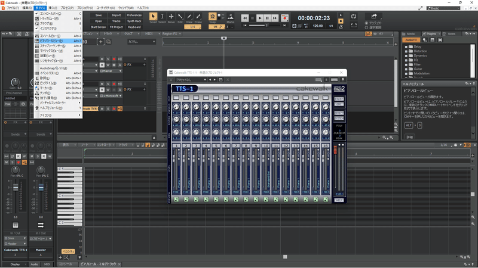
Task: Select the Smart tool
Action: coord(153,17)
